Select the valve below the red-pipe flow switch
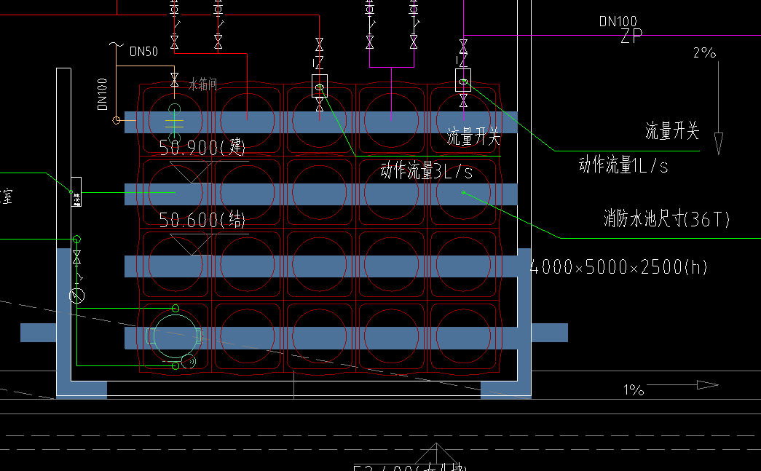Viewport: 761px width, 471px height. (320, 104)
